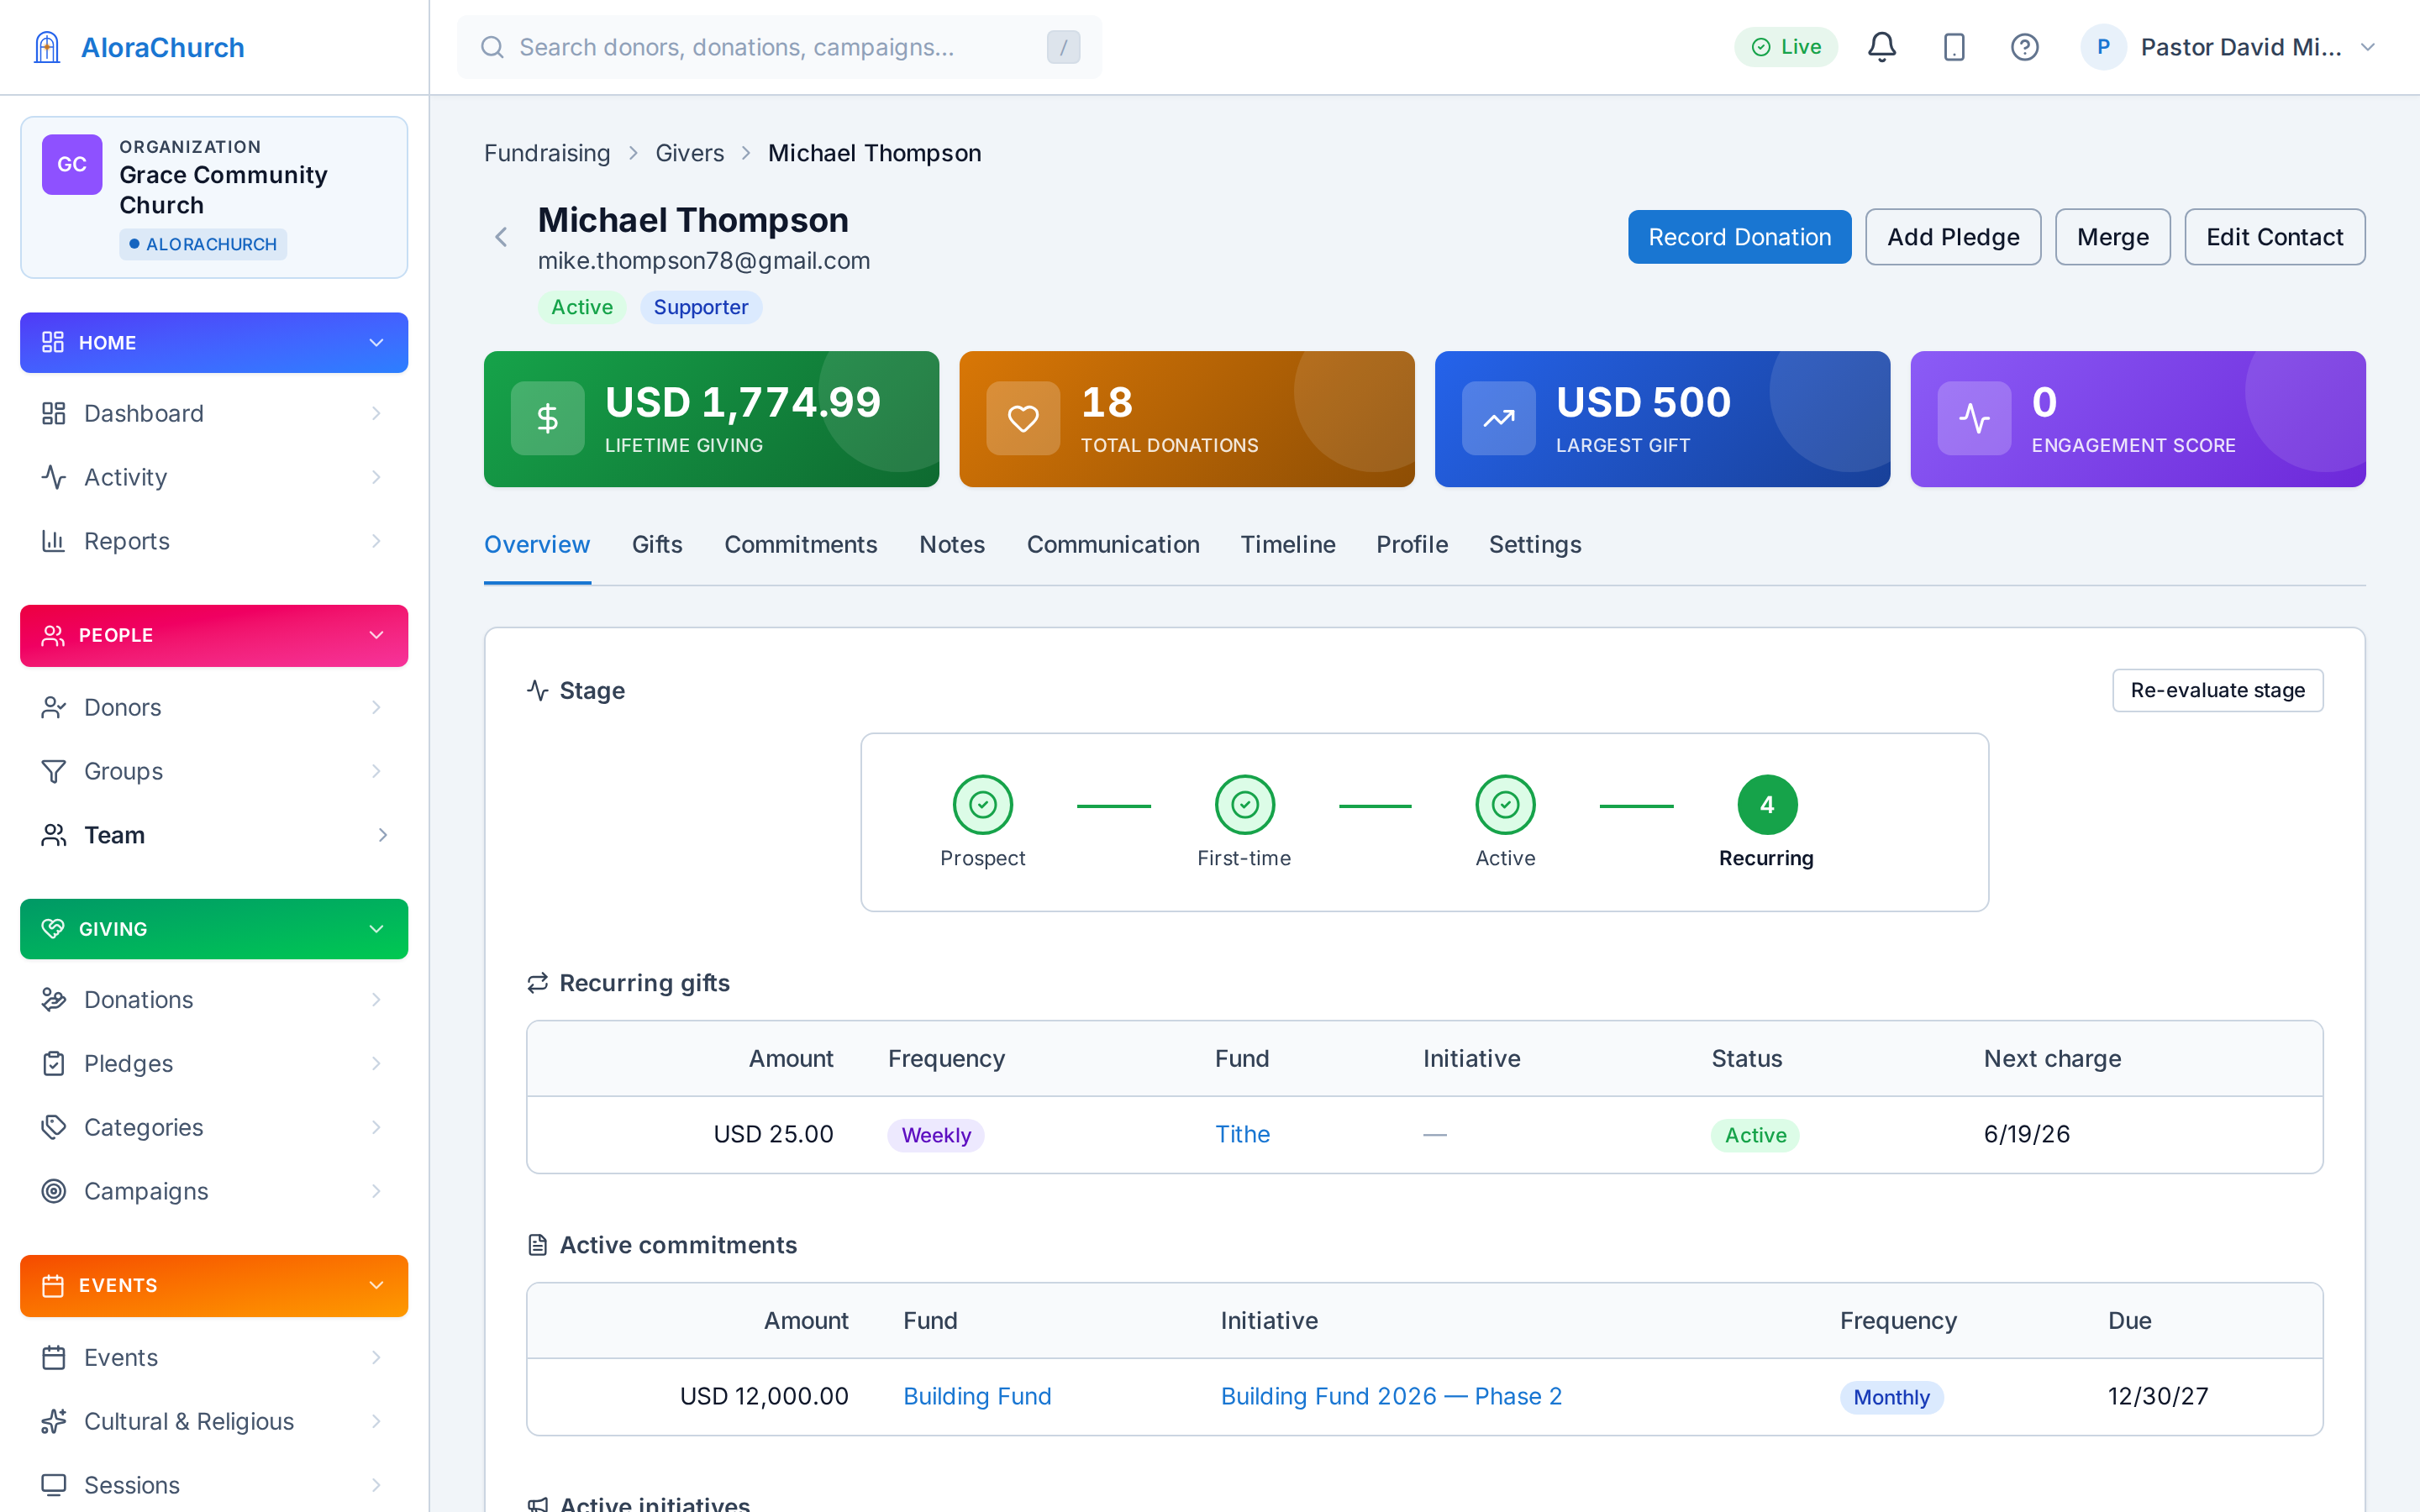
Task: Click the dollar icon on Lifetime Giving card
Action: pos(547,418)
